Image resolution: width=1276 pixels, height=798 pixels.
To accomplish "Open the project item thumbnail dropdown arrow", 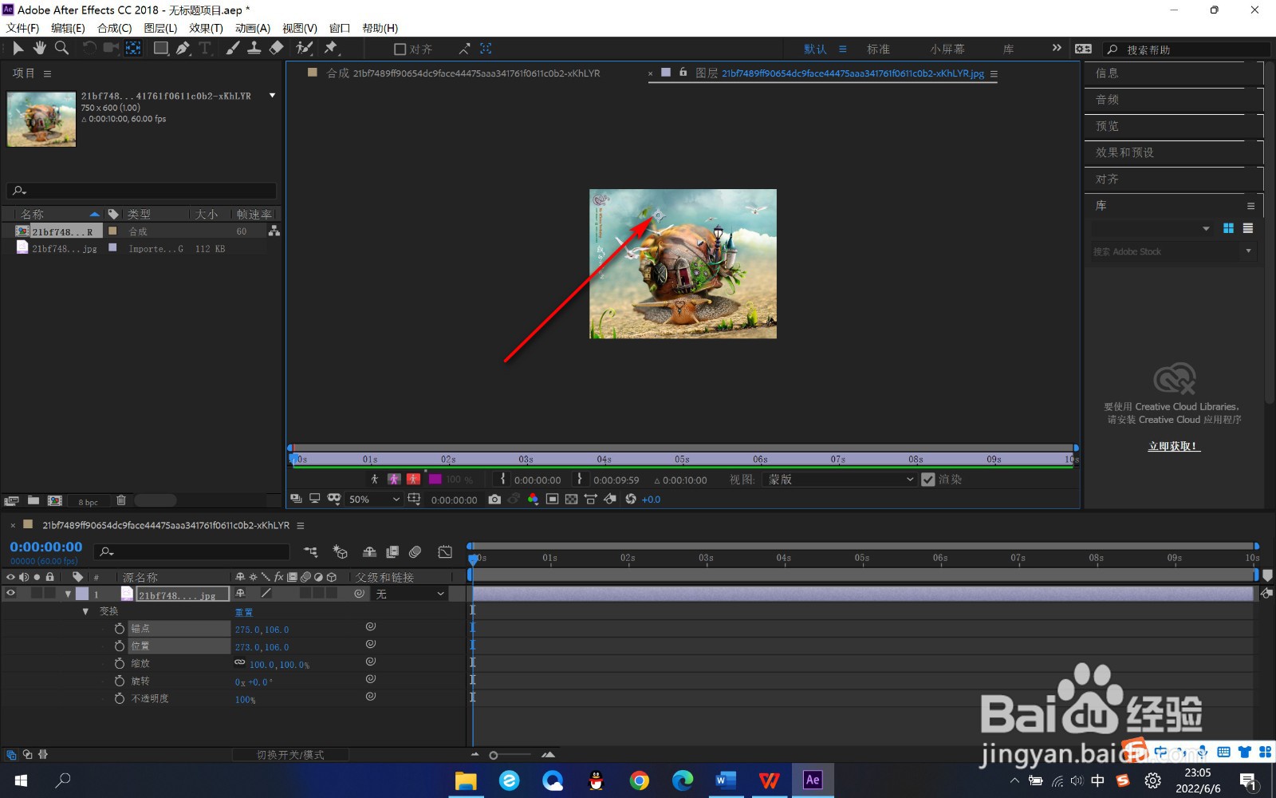I will [x=273, y=96].
